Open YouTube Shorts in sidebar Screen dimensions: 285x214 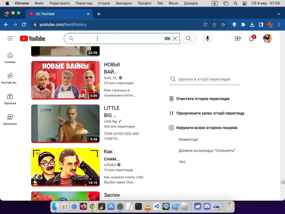pyautogui.click(x=10, y=79)
